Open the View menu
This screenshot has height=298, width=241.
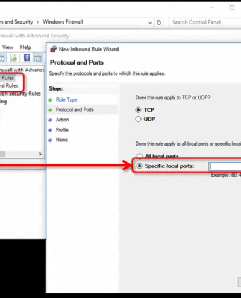pos(8,47)
